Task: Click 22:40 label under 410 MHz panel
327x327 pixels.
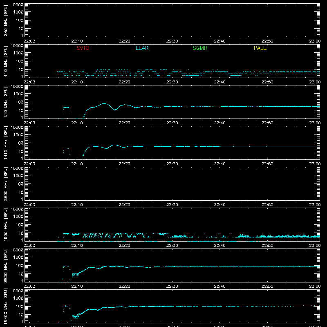Action: (x=219, y=82)
